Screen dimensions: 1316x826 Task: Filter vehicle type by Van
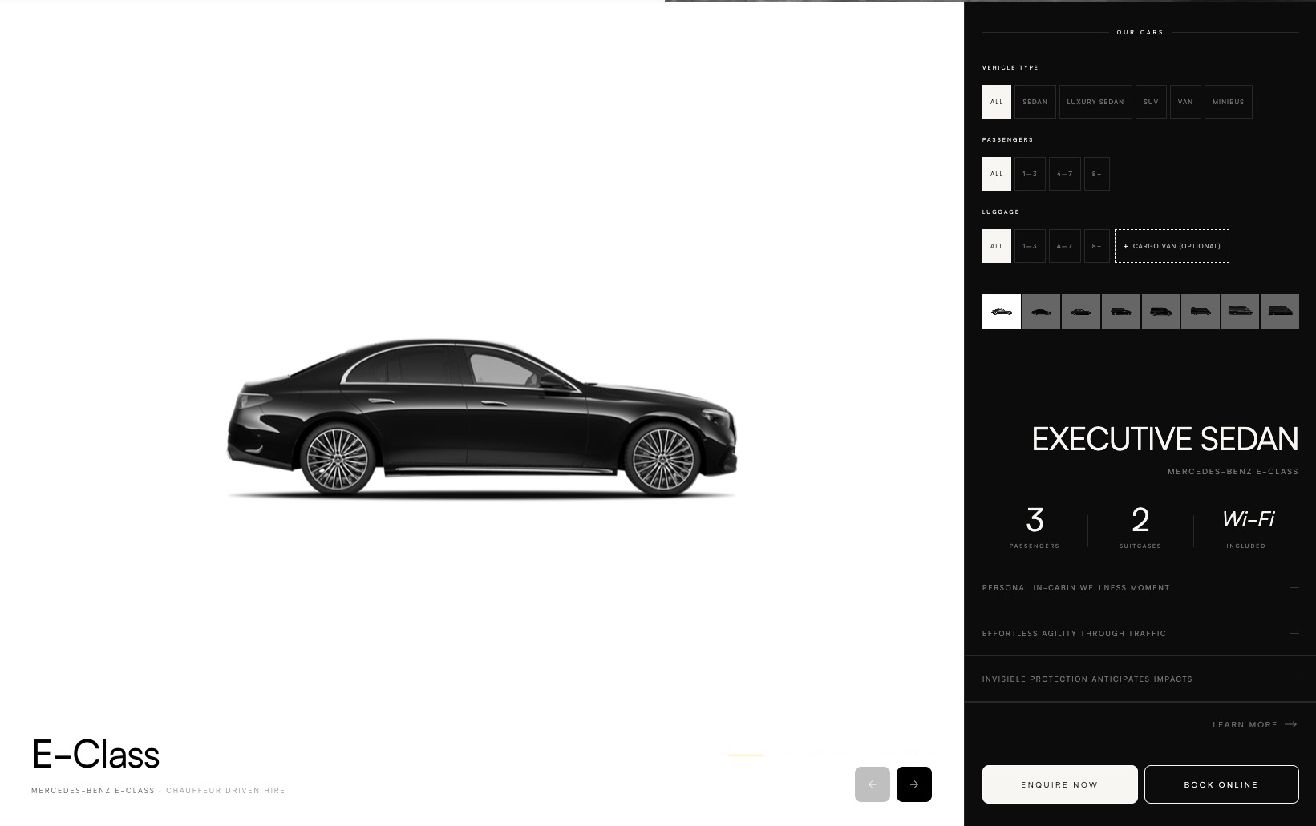click(x=1185, y=102)
